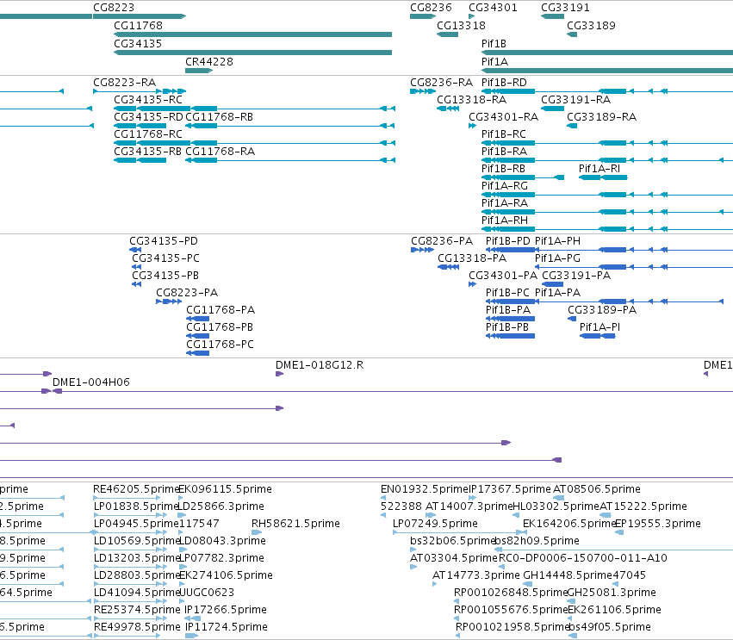Select the Pif1B-RD transcript label
Image resolution: width=733 pixels, height=640 pixels.
coord(504,83)
